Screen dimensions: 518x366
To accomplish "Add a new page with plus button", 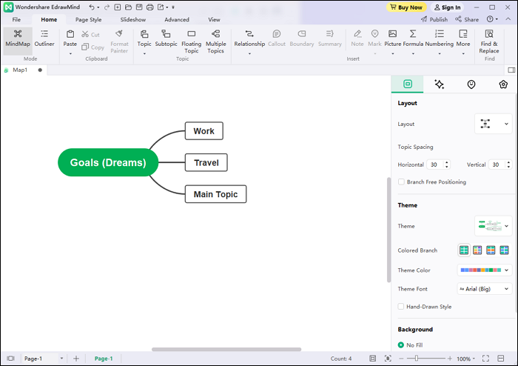I will [76, 359].
